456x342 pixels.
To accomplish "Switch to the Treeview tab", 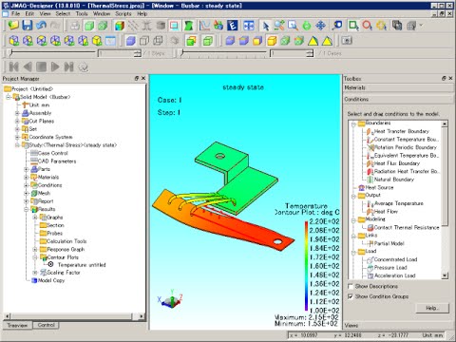I will coord(17,325).
